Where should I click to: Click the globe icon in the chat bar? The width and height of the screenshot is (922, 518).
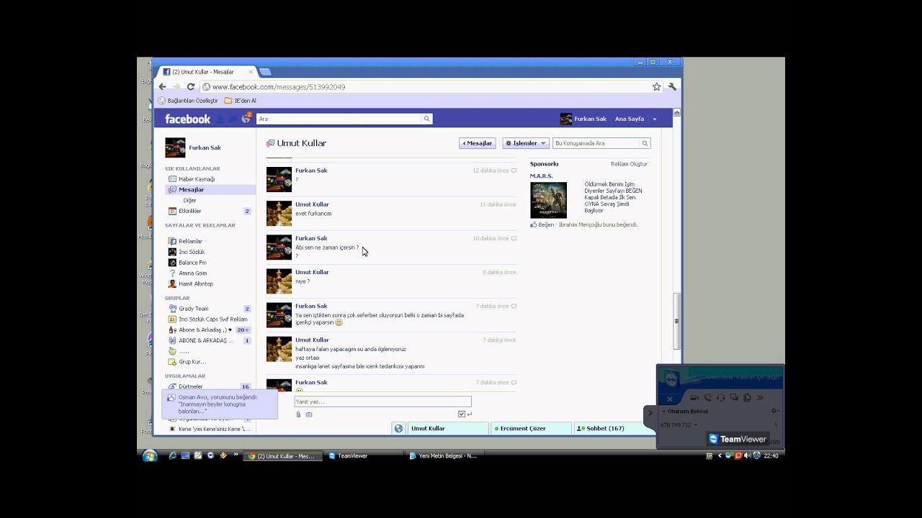[398, 428]
